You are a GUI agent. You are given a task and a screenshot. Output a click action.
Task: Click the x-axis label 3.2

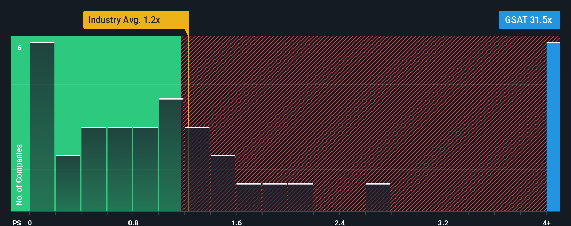[443, 223]
